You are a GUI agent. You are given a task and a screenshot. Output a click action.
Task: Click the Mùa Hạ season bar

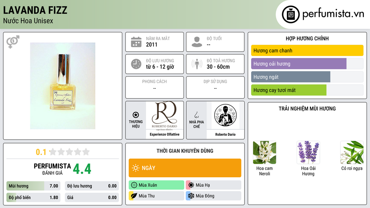click(214, 185)
